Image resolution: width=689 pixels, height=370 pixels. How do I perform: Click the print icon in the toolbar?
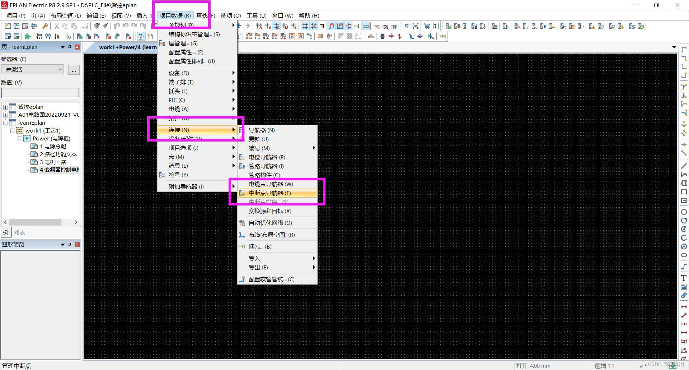tap(34, 26)
